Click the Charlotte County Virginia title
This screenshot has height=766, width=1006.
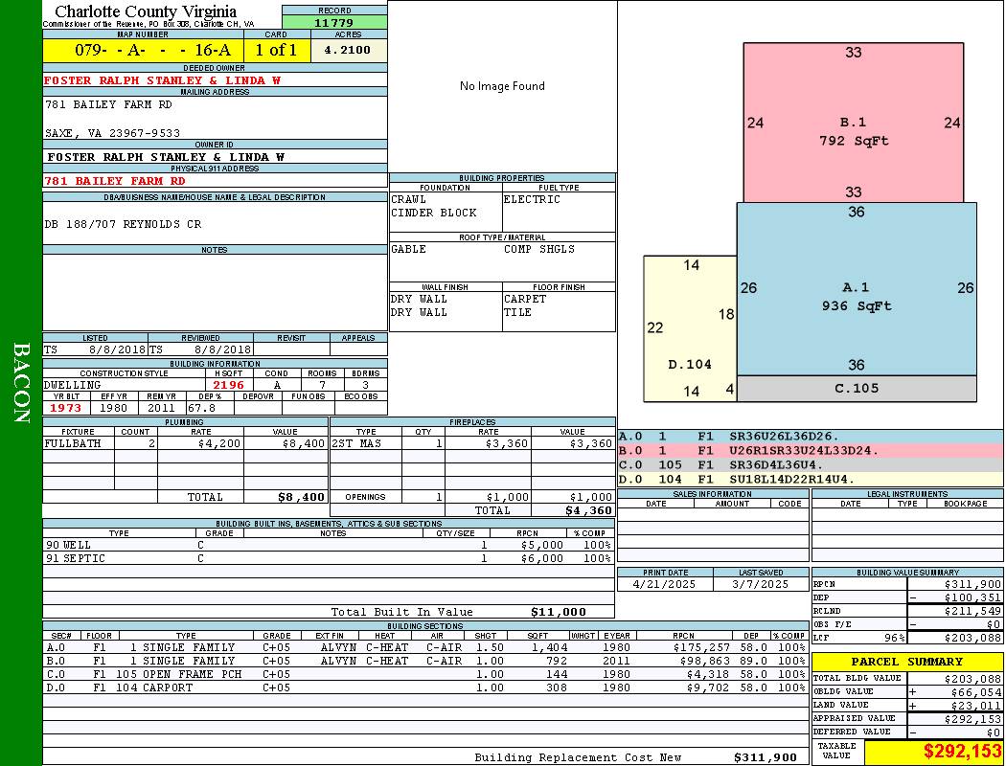(146, 11)
